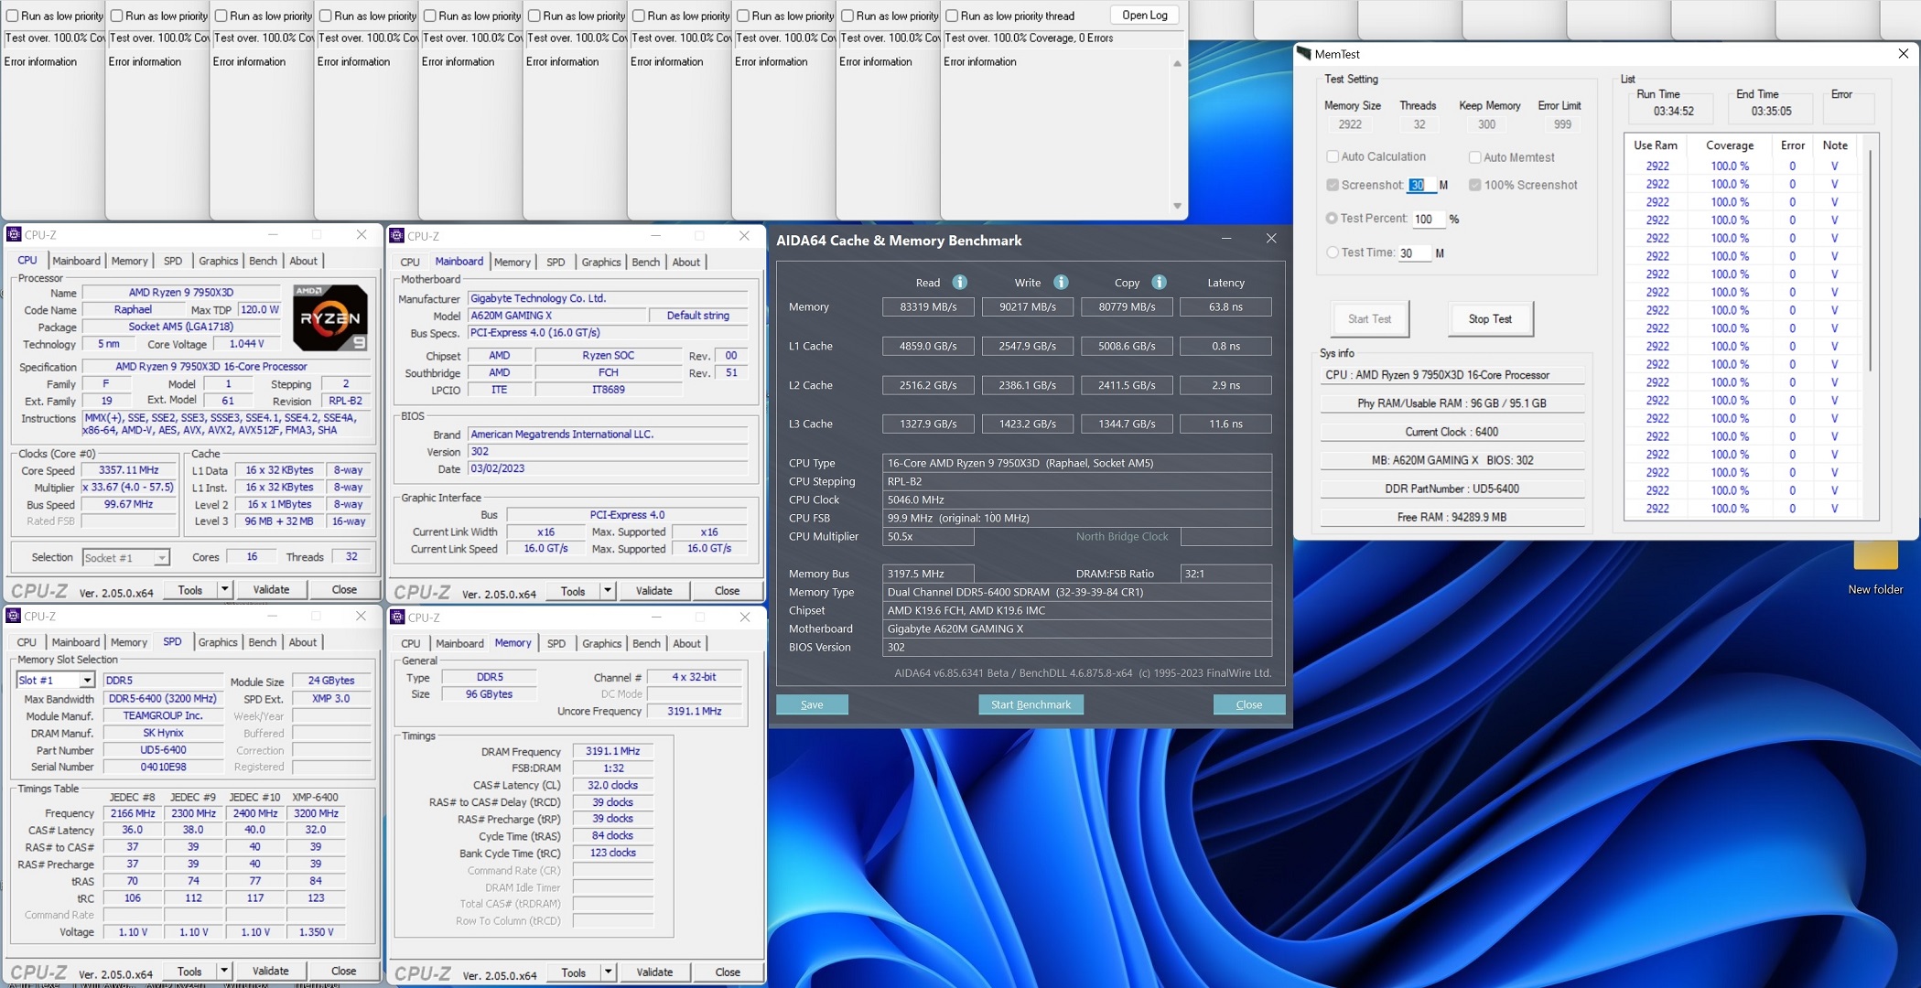The height and width of the screenshot is (988, 1921).
Task: Click the Memory Bus 3197.5 MHz value
Action: click(928, 574)
